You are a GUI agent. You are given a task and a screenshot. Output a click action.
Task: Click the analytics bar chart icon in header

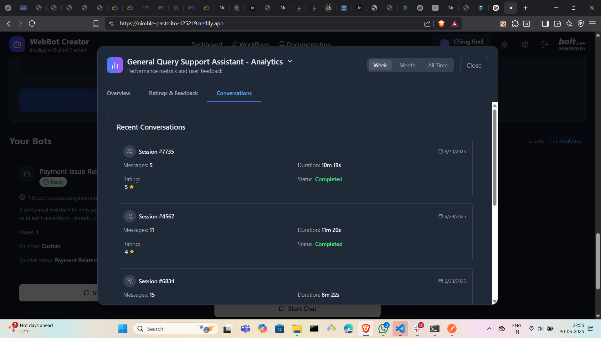[115, 65]
